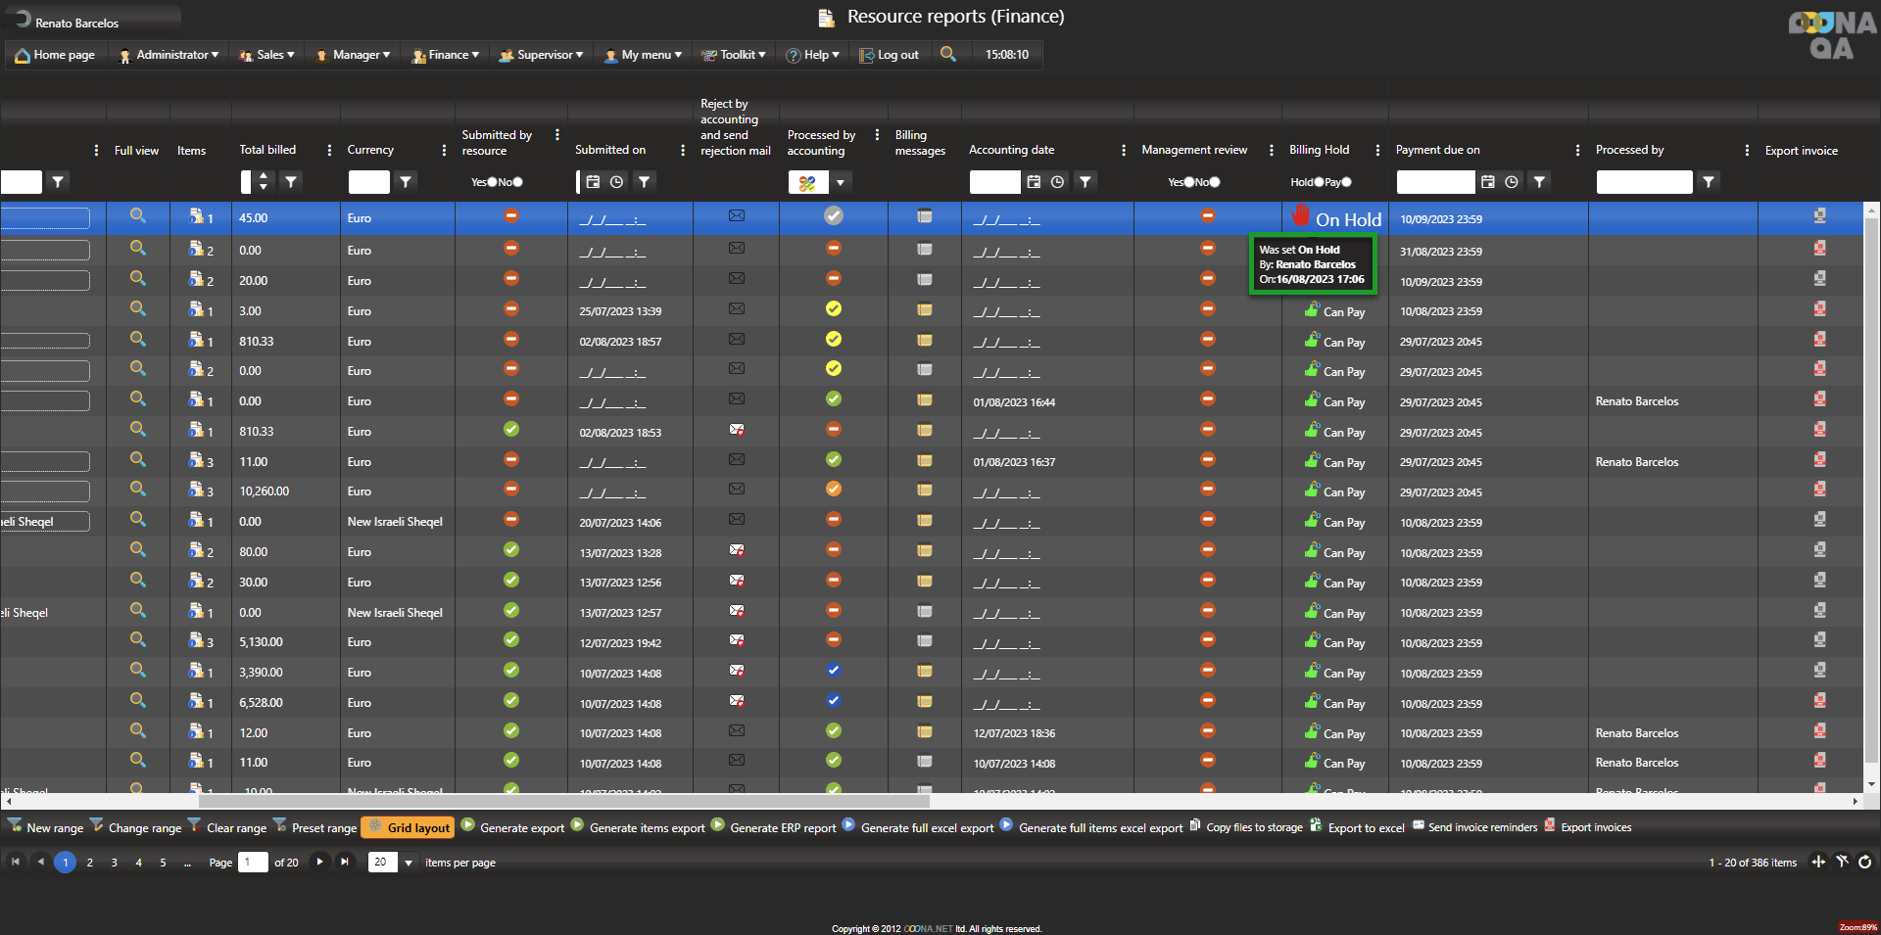Screen dimensions: 1881x935
Task: Click the export invoice icon in the first row
Action: [1819, 216]
